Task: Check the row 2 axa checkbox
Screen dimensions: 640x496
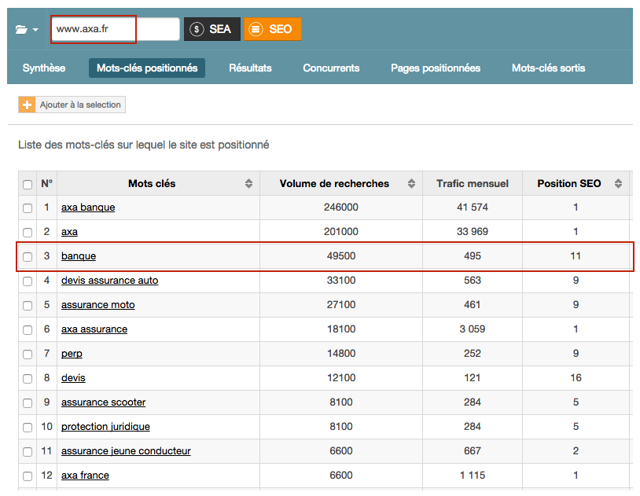Action: click(x=28, y=233)
